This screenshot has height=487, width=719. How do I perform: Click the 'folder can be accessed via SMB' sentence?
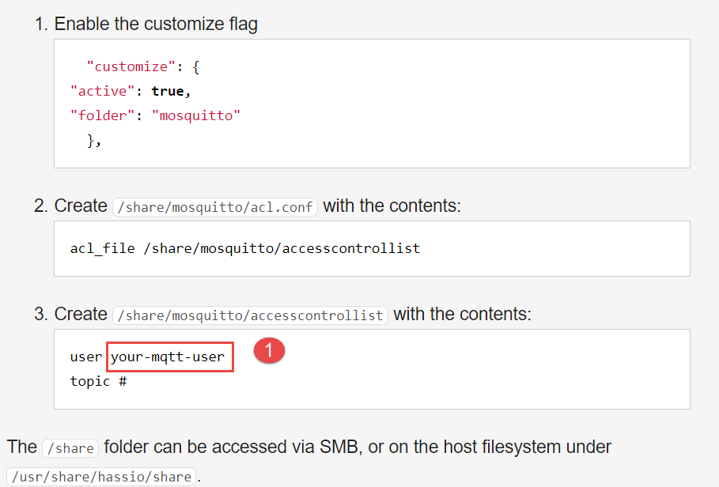(x=231, y=447)
